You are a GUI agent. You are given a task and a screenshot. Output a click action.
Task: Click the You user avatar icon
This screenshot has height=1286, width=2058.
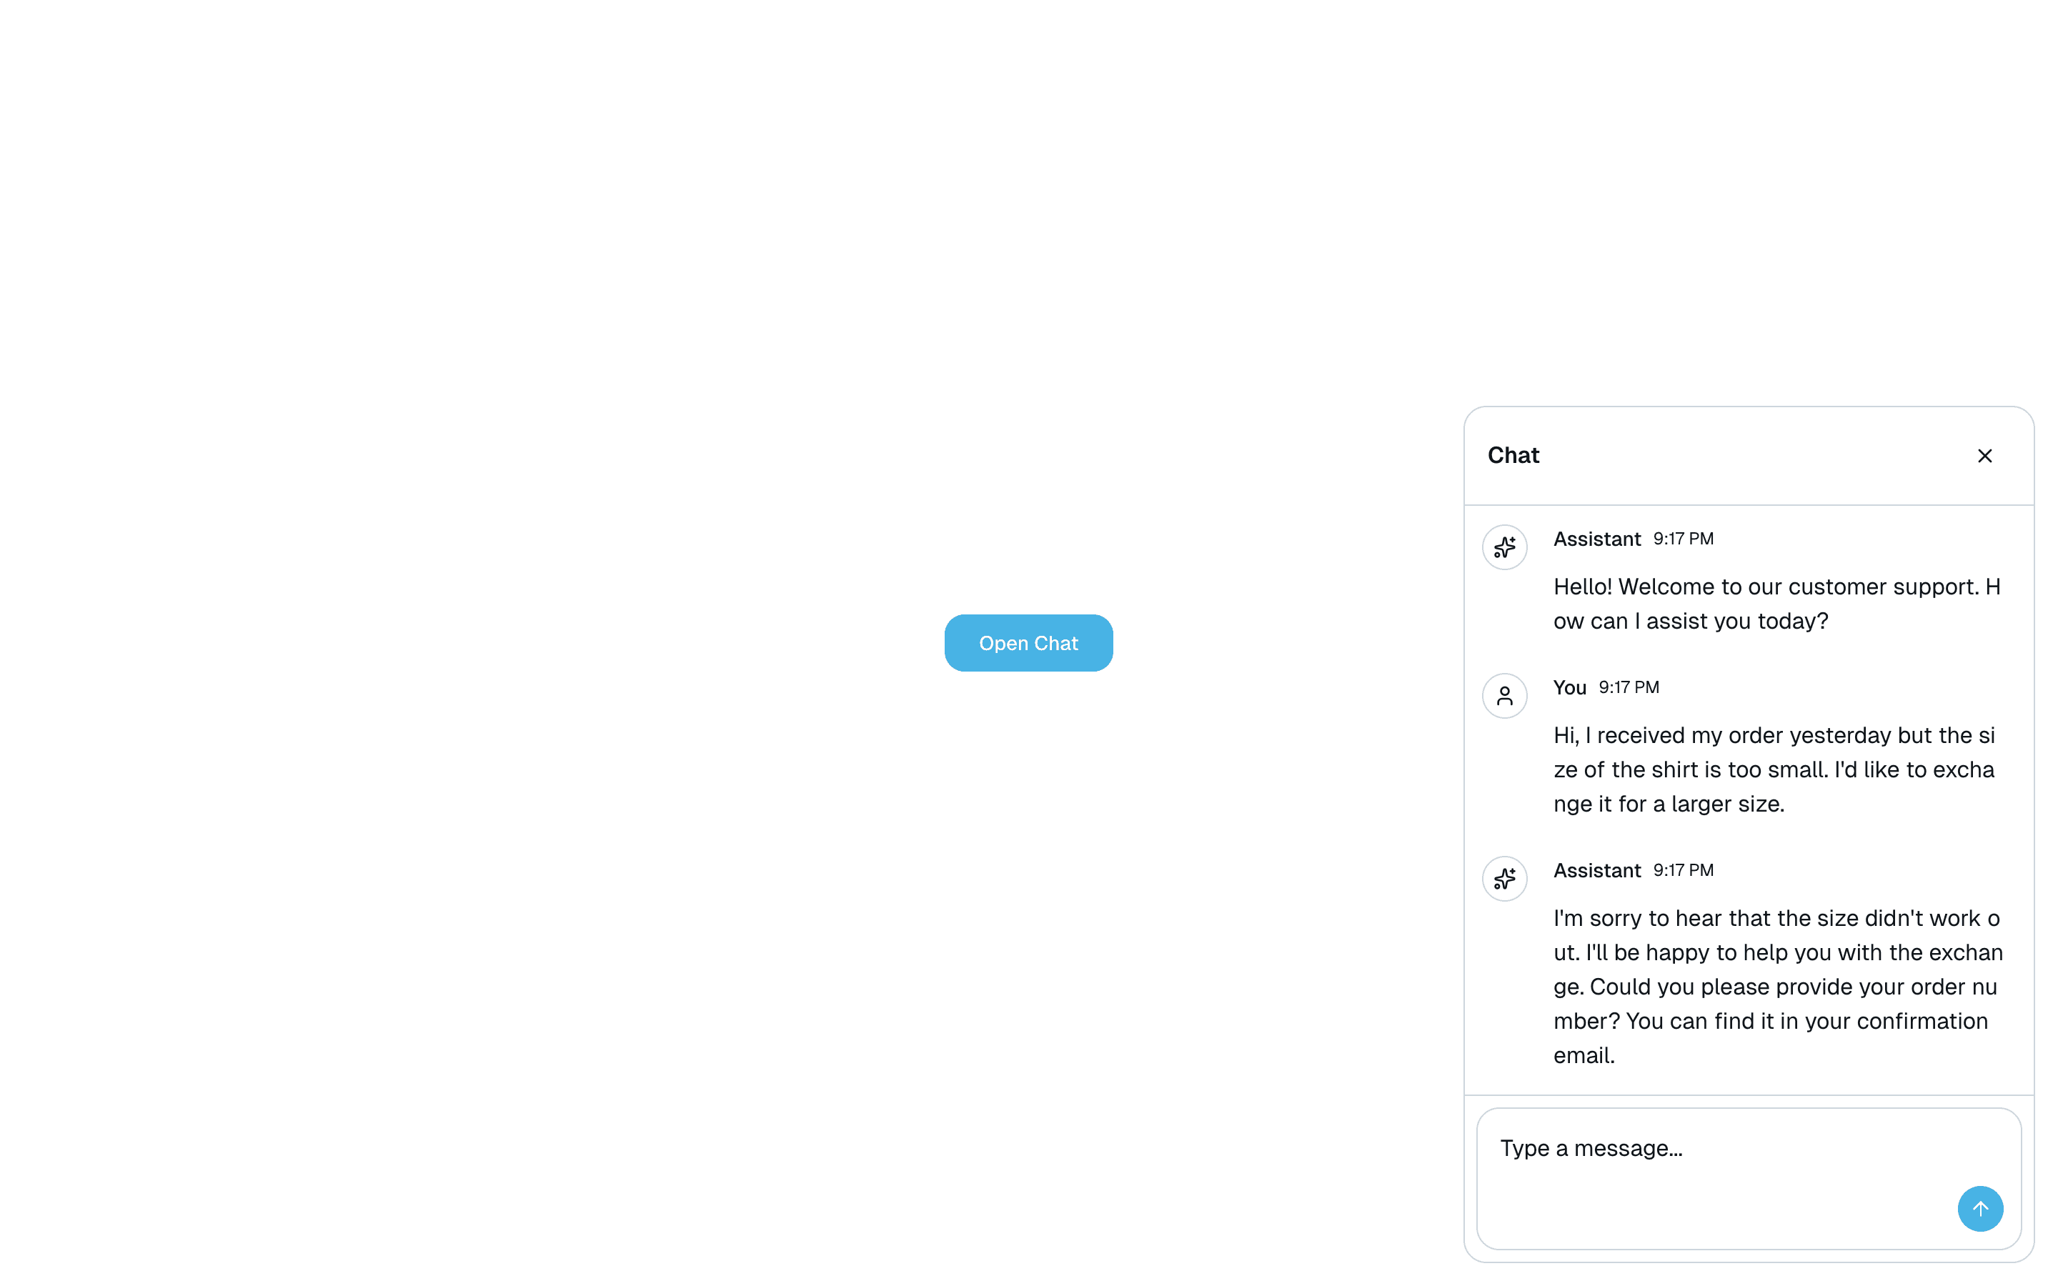pos(1504,696)
